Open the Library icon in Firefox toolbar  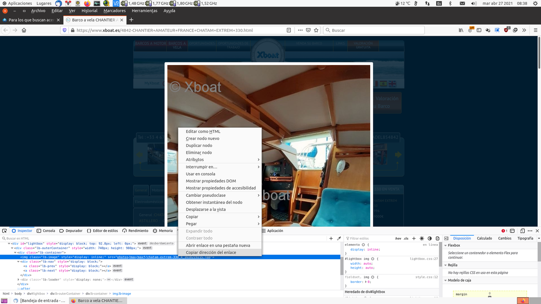(x=461, y=30)
